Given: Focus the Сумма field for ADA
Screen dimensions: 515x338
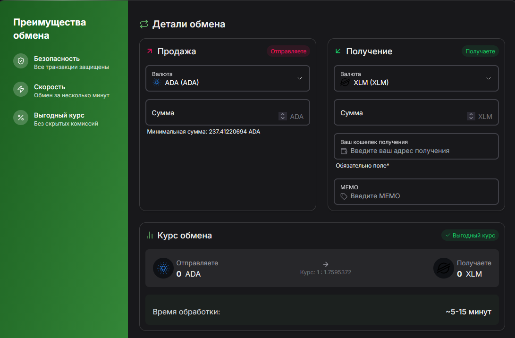Looking at the screenshot, I should (212, 113).
